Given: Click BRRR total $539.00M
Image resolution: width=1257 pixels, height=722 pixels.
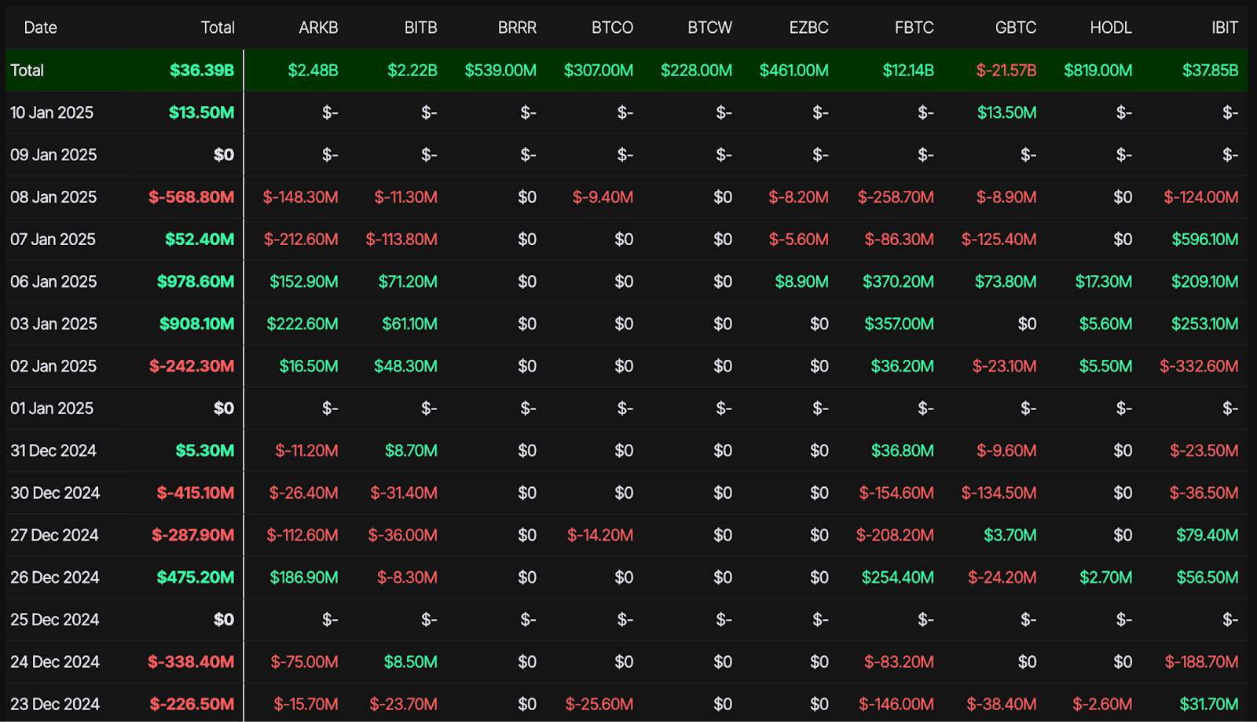Looking at the screenshot, I should click(x=500, y=70).
